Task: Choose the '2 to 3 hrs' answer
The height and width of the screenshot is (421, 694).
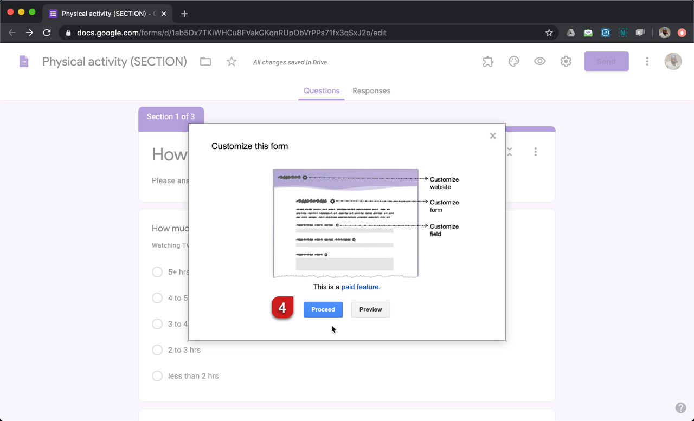Action: [157, 349]
